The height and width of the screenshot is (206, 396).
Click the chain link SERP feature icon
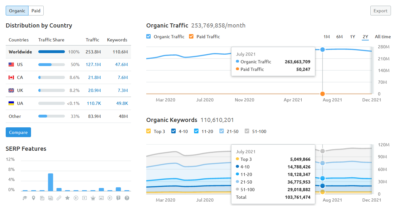(x=59, y=198)
